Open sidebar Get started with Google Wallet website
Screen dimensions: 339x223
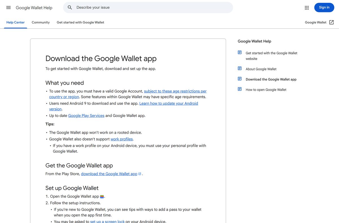(x=271, y=56)
